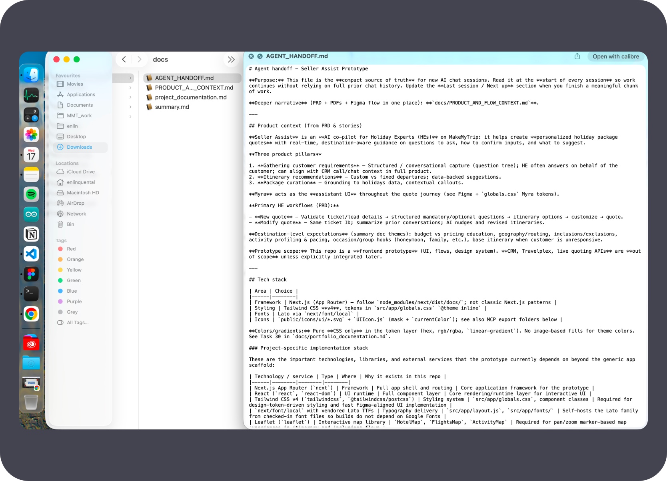Screen dimensions: 667x481
Task: Filter by the Yellow tag
Action: coord(80,270)
